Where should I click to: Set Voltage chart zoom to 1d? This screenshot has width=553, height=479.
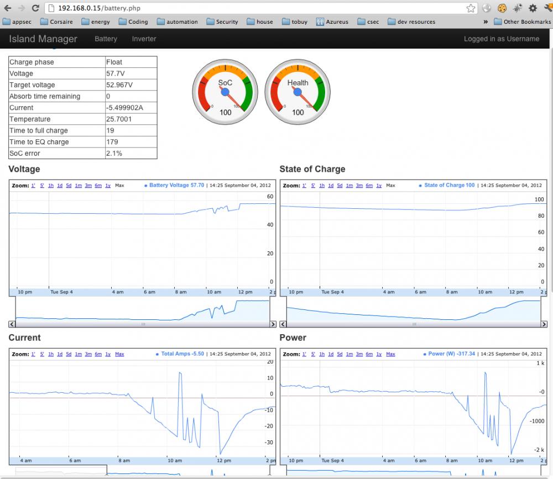[60, 186]
